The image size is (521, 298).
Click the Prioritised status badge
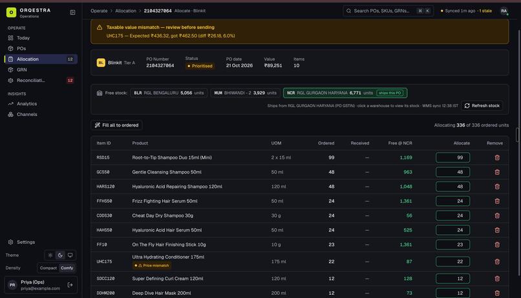pos(200,66)
